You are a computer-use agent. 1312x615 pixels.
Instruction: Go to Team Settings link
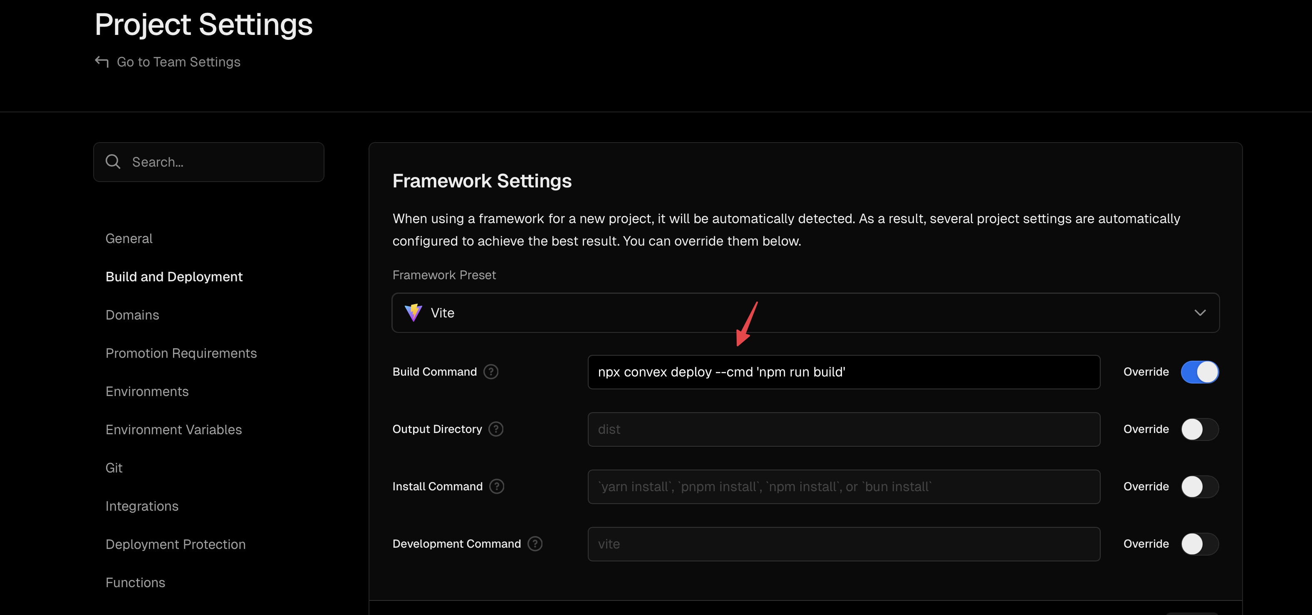[178, 62]
